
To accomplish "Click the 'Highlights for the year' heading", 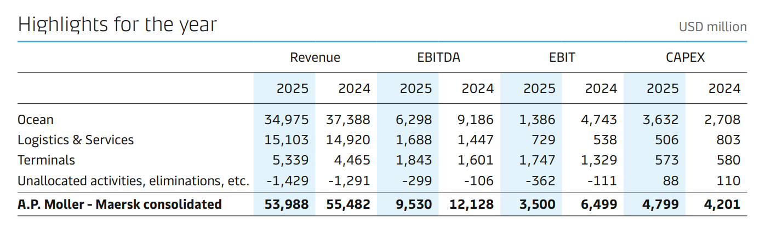I will pos(117,25).
